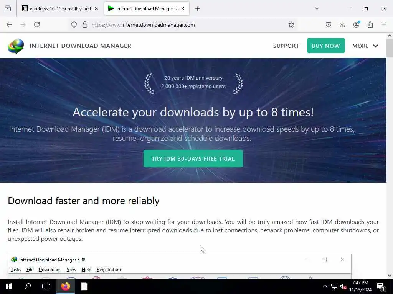This screenshot has width=393, height=294.
Task: Click the IDM globe logo
Action: coord(15,46)
